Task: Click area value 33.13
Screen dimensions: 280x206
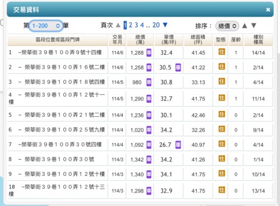Action: (x=198, y=82)
